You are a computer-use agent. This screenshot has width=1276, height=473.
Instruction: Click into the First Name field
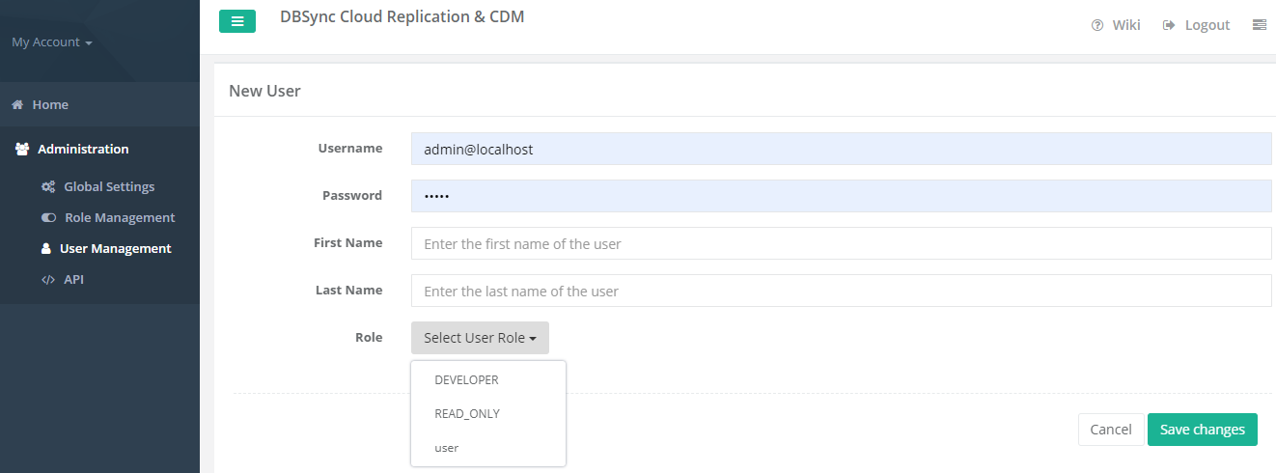pos(841,243)
